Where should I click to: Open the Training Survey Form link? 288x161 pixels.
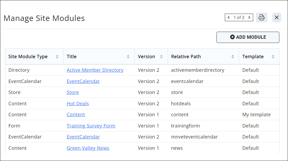coord(91,126)
